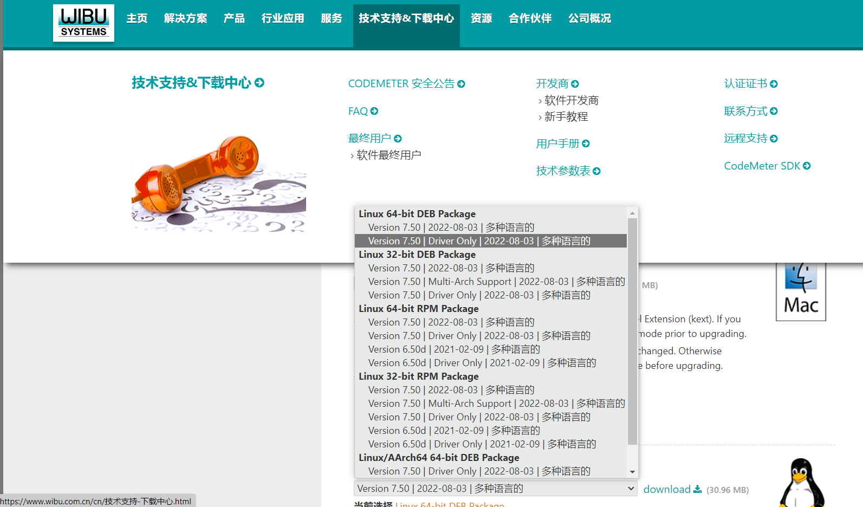Click the arrow icon next to CodeMeter SDK
The width and height of the screenshot is (863, 507).
click(807, 166)
